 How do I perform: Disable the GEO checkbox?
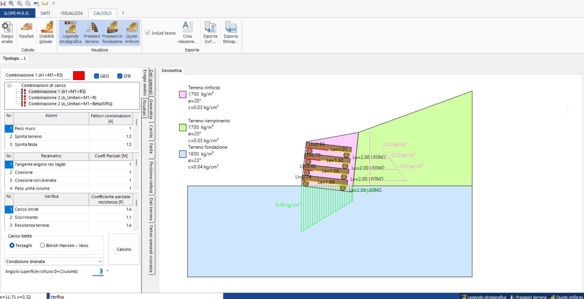(96, 76)
